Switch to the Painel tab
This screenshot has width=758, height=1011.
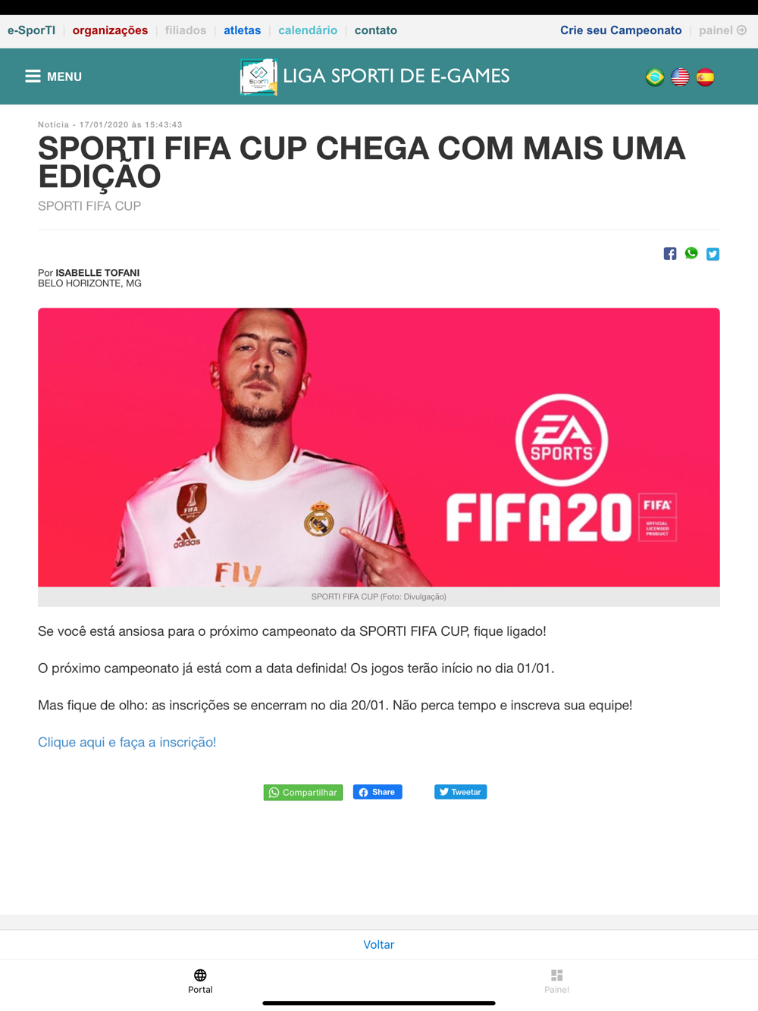(x=556, y=981)
